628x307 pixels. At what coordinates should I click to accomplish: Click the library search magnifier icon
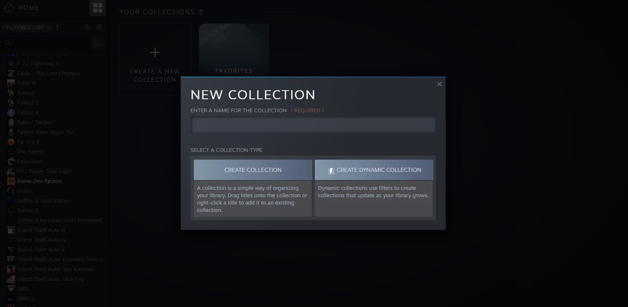[x=8, y=43]
